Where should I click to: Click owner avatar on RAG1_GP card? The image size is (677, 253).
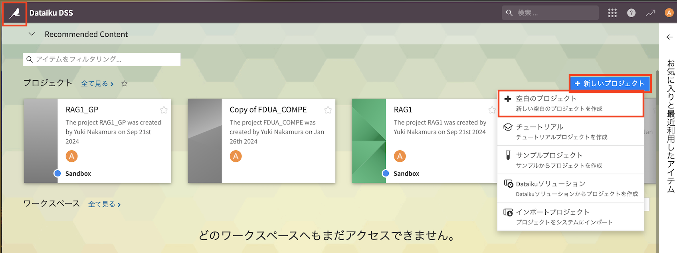[x=71, y=156]
